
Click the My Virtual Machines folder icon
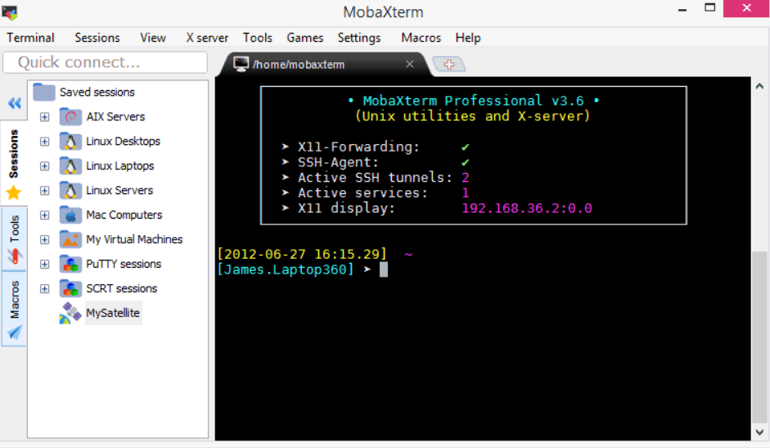tap(70, 239)
